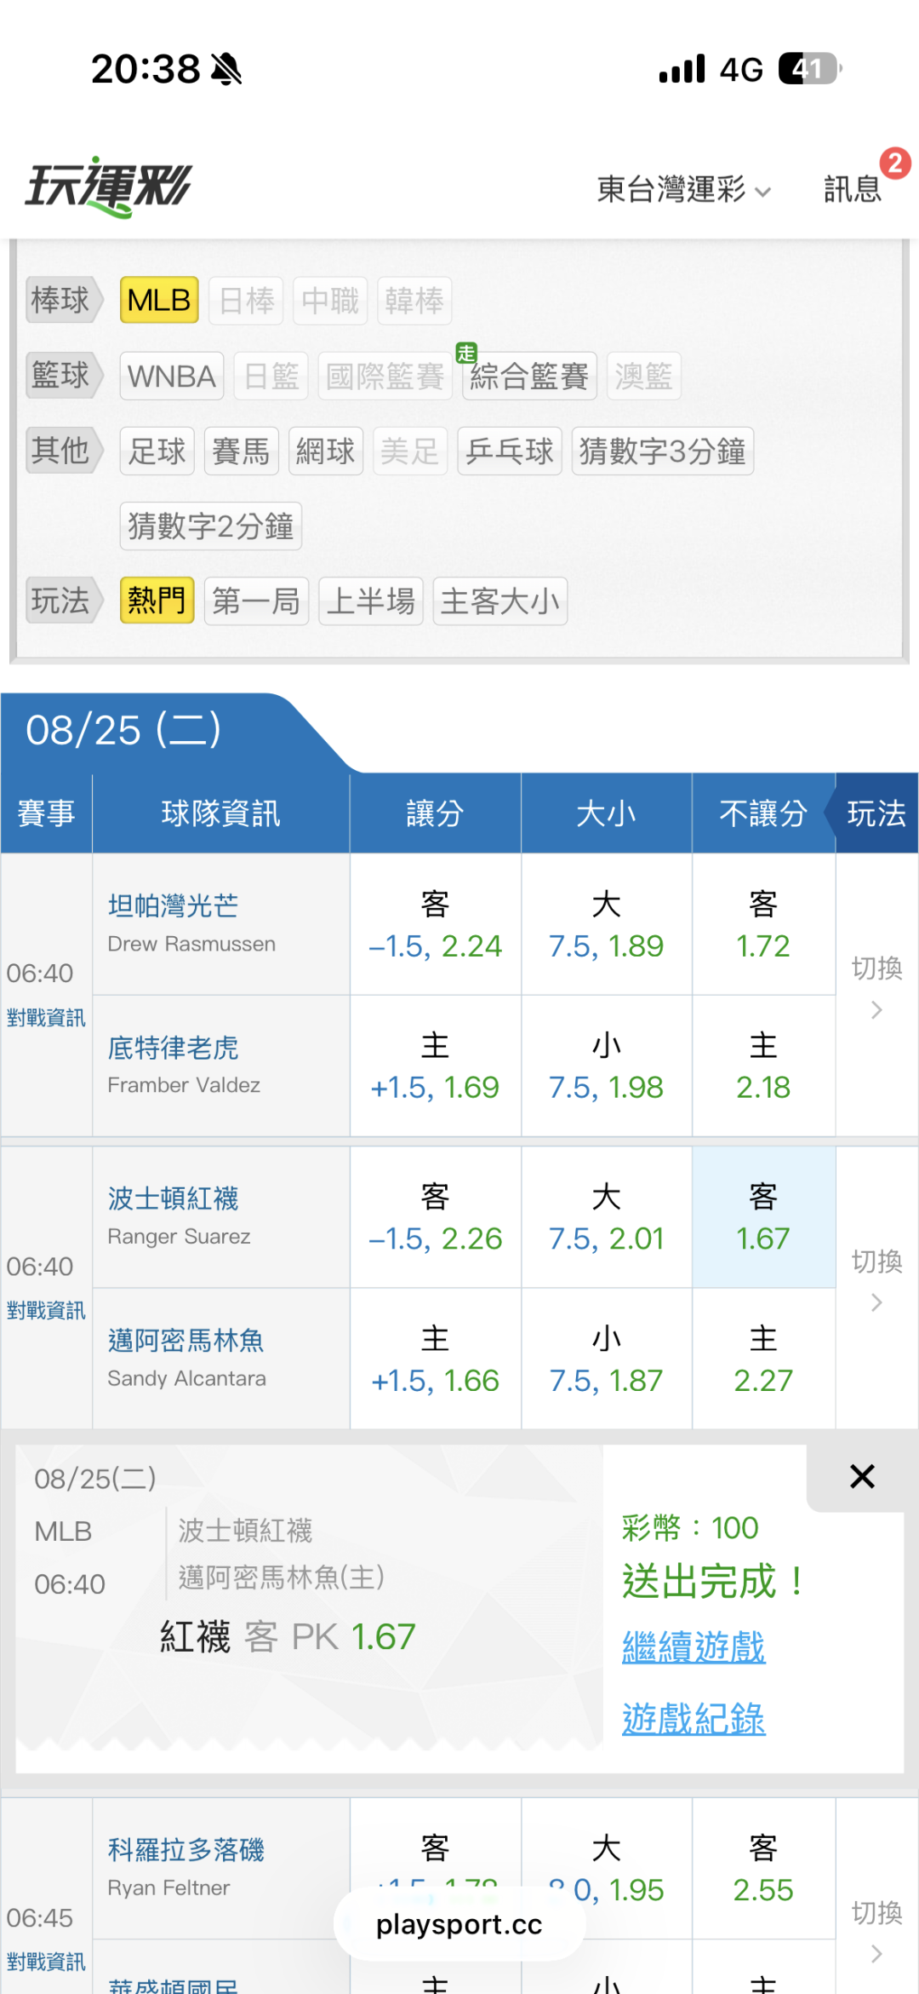Viewport: 919px width, 1994px height.
Task: Open 遊戲紀錄 link
Action: pyautogui.click(x=694, y=1718)
